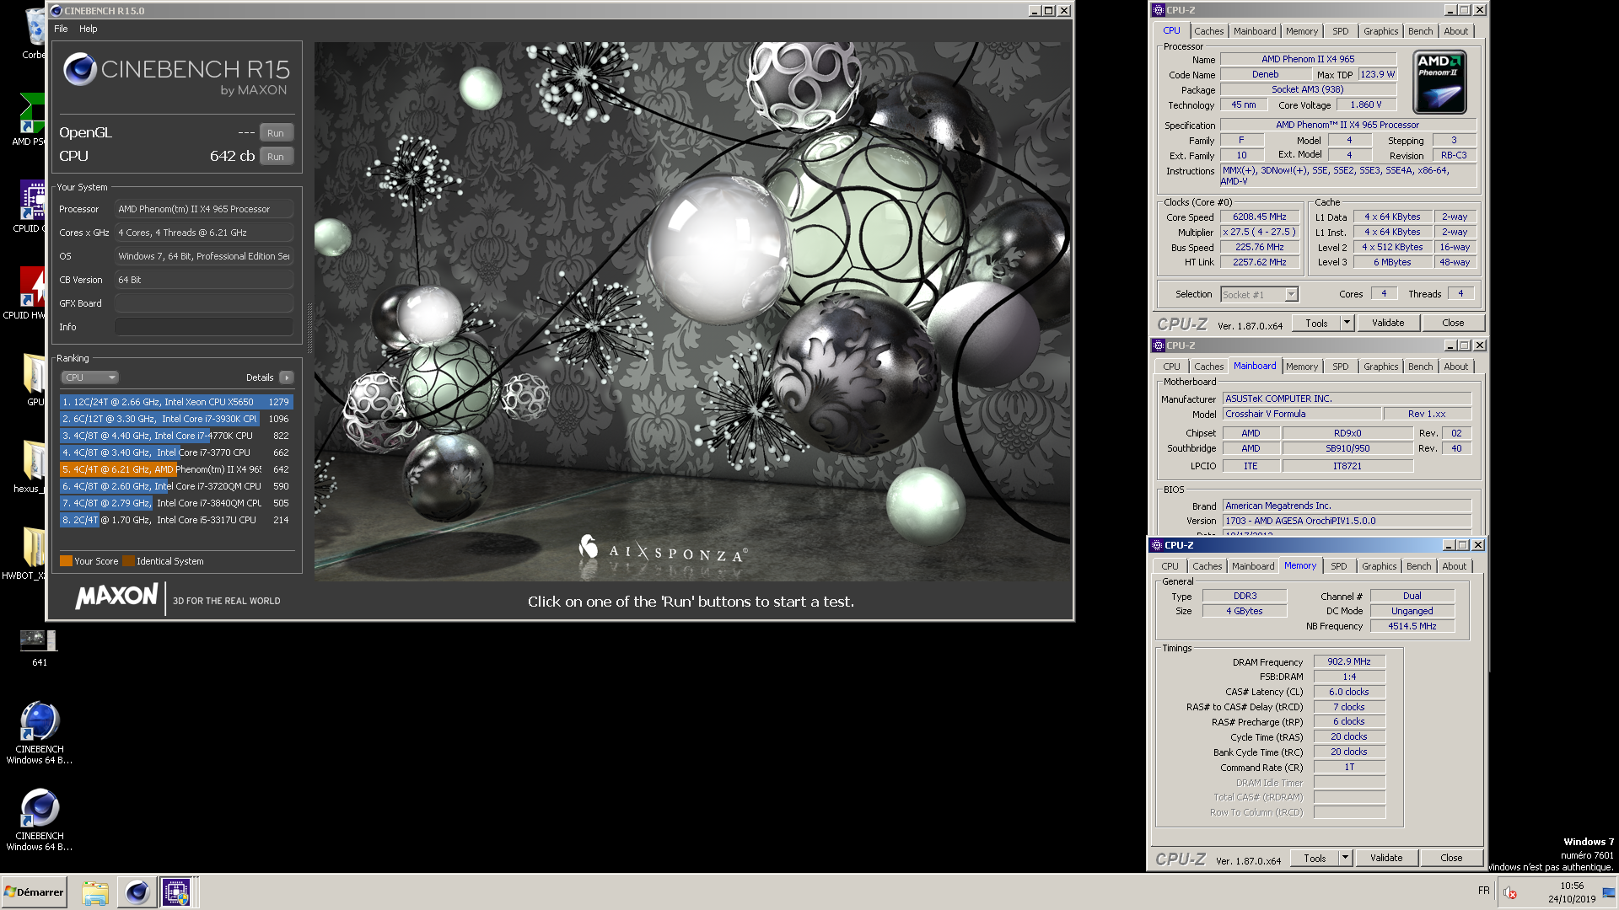Select ranking row Intel Xeon CPU X5650
Image resolution: width=1619 pixels, height=910 pixels.
176,402
